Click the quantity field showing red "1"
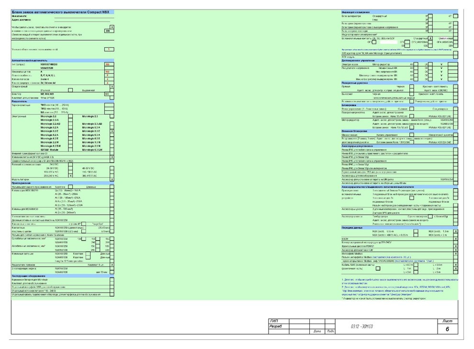 point(109,49)
